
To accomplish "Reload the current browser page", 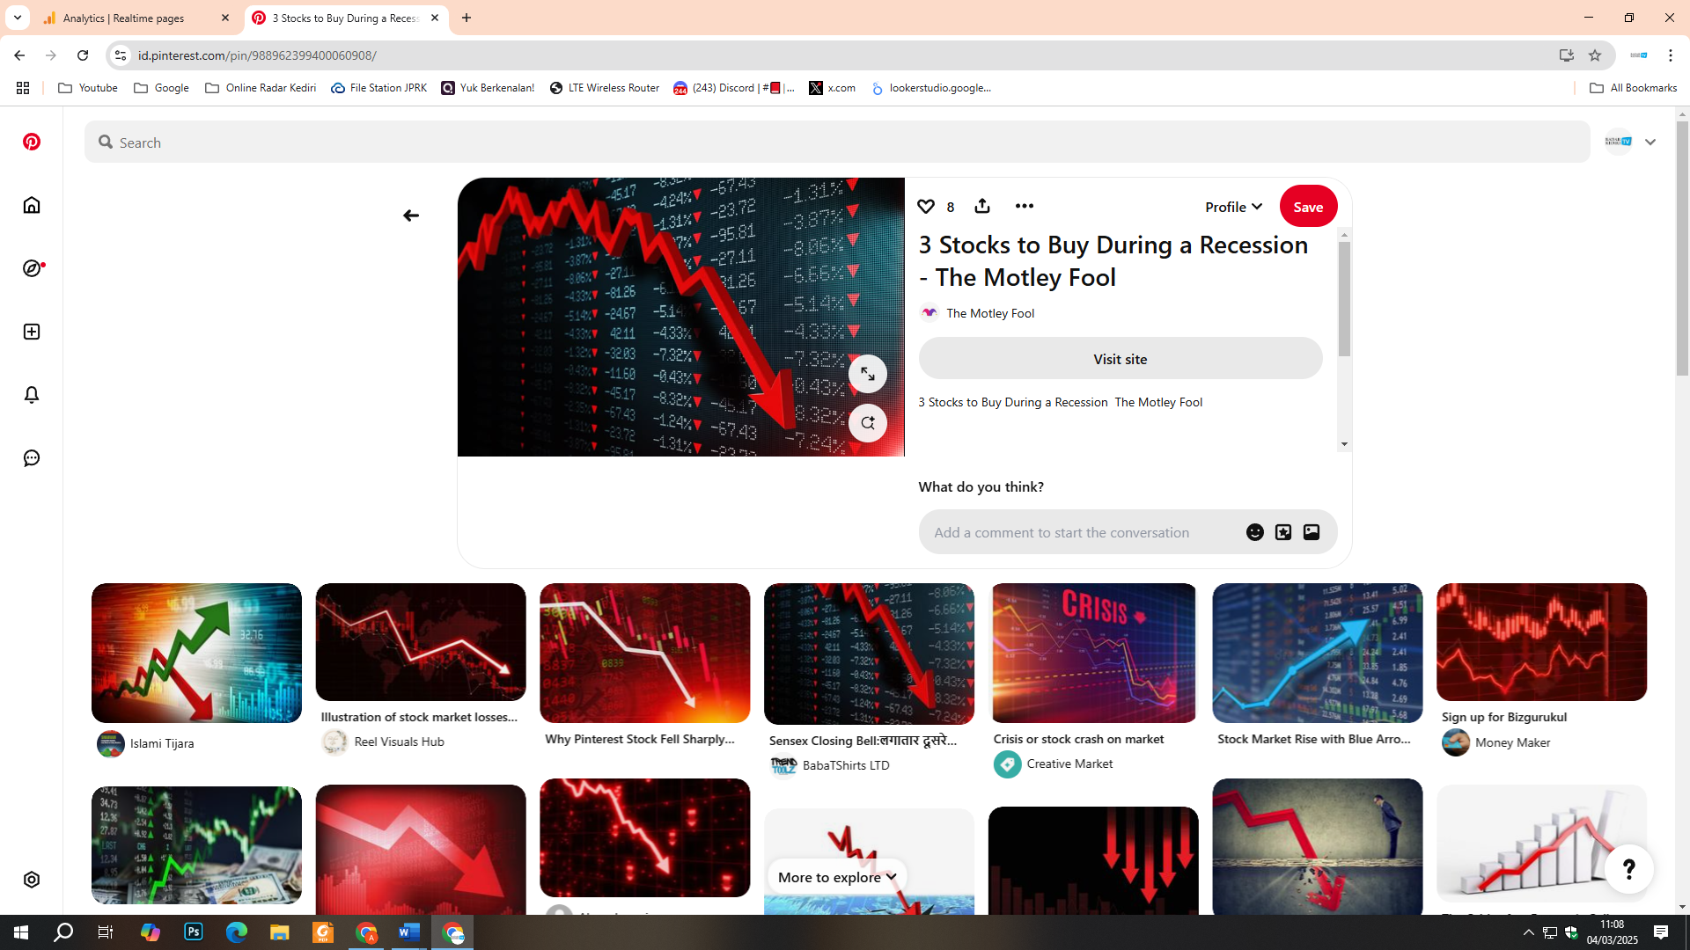I will [x=83, y=55].
